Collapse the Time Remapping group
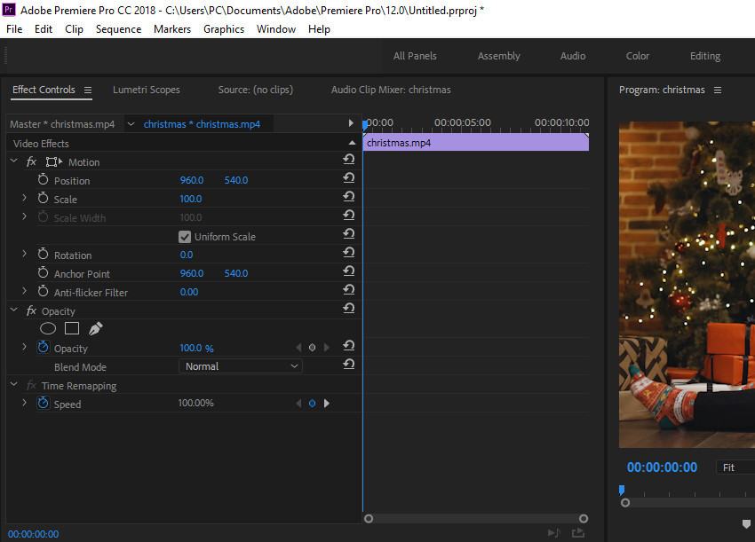 pos(14,384)
